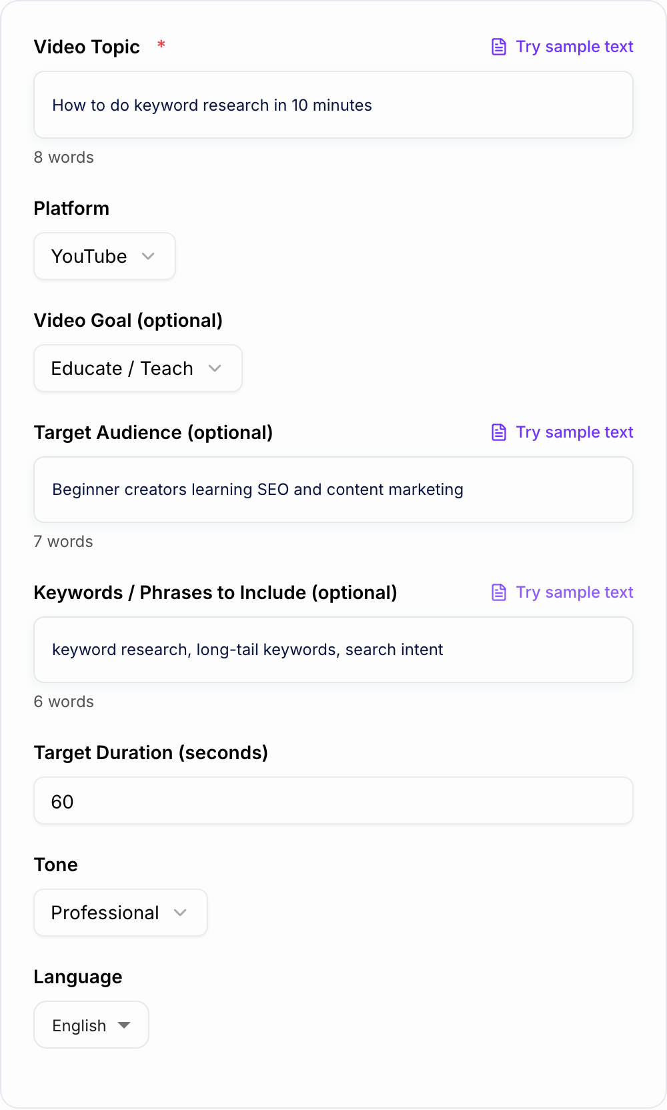The height and width of the screenshot is (1110, 667).
Task: Focus the Target Duration field showing 60
Action: [x=333, y=800]
